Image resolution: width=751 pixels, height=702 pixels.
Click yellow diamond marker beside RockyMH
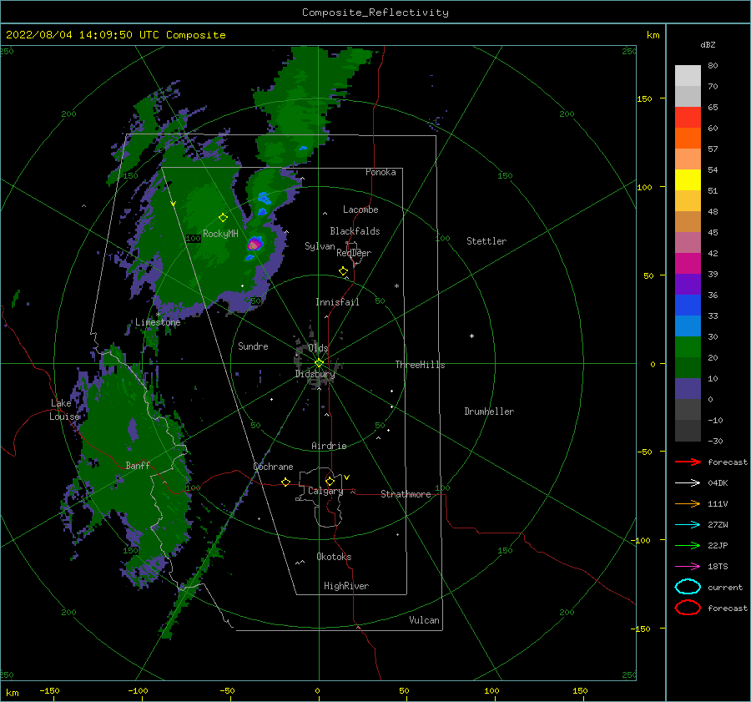(223, 218)
